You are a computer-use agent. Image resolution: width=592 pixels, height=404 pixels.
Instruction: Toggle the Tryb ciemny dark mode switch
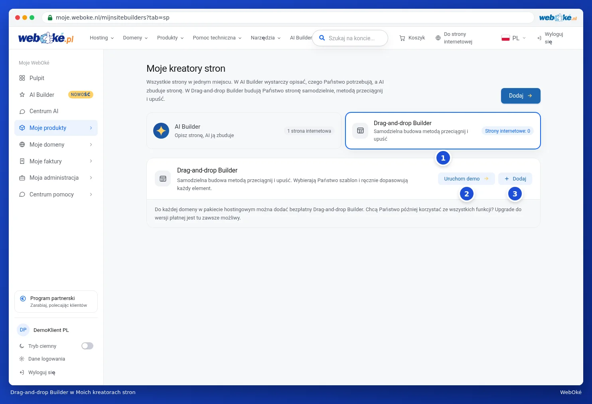coord(87,346)
